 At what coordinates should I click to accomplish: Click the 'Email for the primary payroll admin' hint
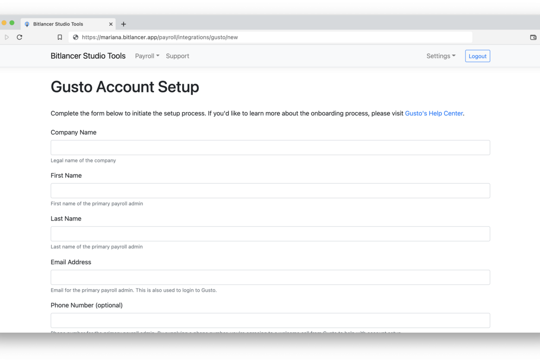(x=134, y=290)
